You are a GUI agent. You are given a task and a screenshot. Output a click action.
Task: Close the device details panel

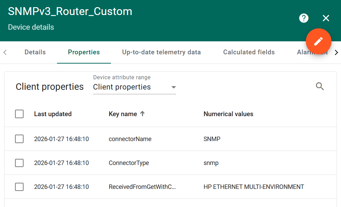(326, 18)
